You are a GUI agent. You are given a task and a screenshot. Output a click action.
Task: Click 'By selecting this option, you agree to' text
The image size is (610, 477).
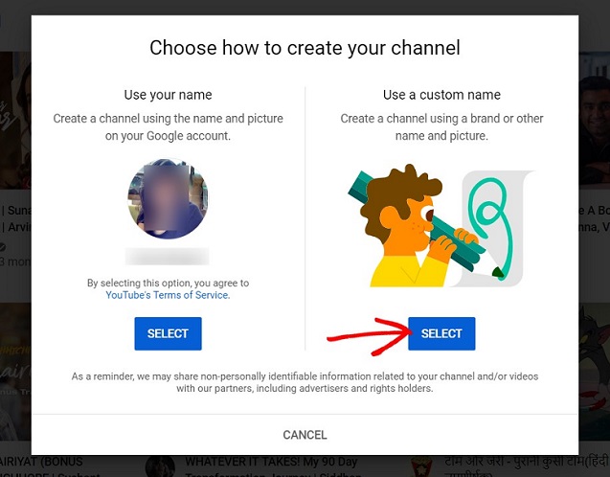[169, 283]
